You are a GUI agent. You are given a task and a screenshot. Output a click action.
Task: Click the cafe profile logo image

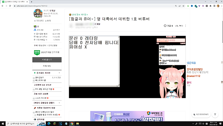point(38,13)
